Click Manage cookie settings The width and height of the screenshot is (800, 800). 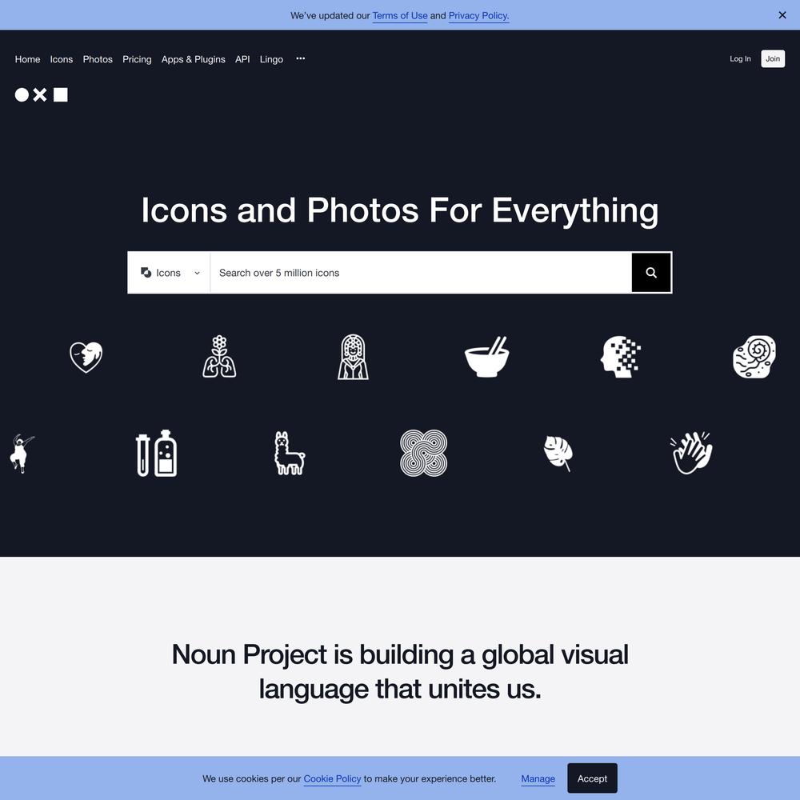point(538,778)
